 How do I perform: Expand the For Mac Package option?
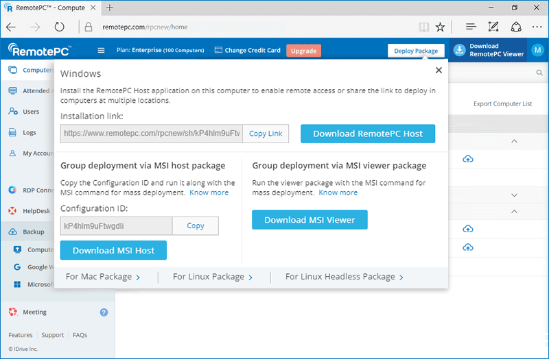(103, 277)
